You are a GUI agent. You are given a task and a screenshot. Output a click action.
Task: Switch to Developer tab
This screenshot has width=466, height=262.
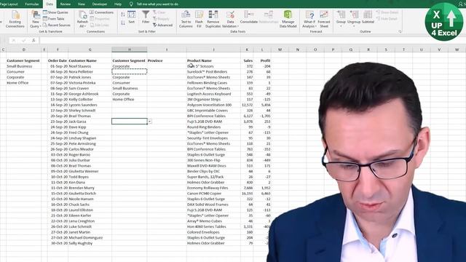pyautogui.click(x=100, y=4)
